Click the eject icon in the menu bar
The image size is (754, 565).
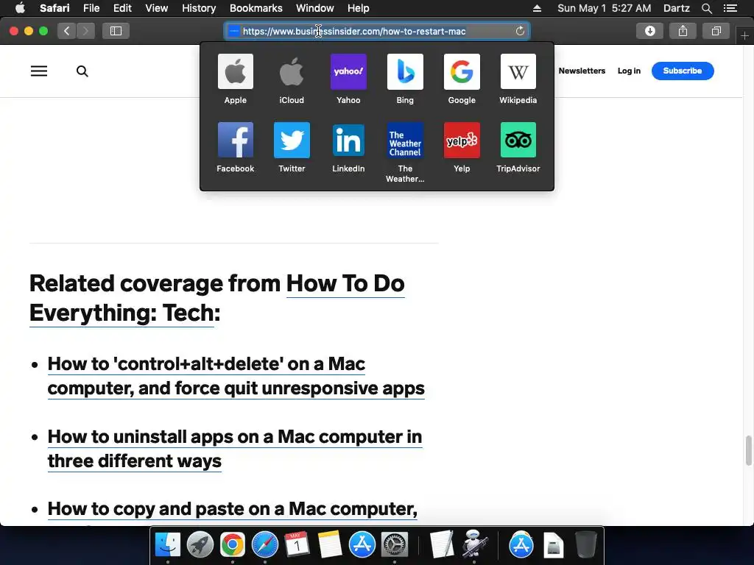pos(537,8)
